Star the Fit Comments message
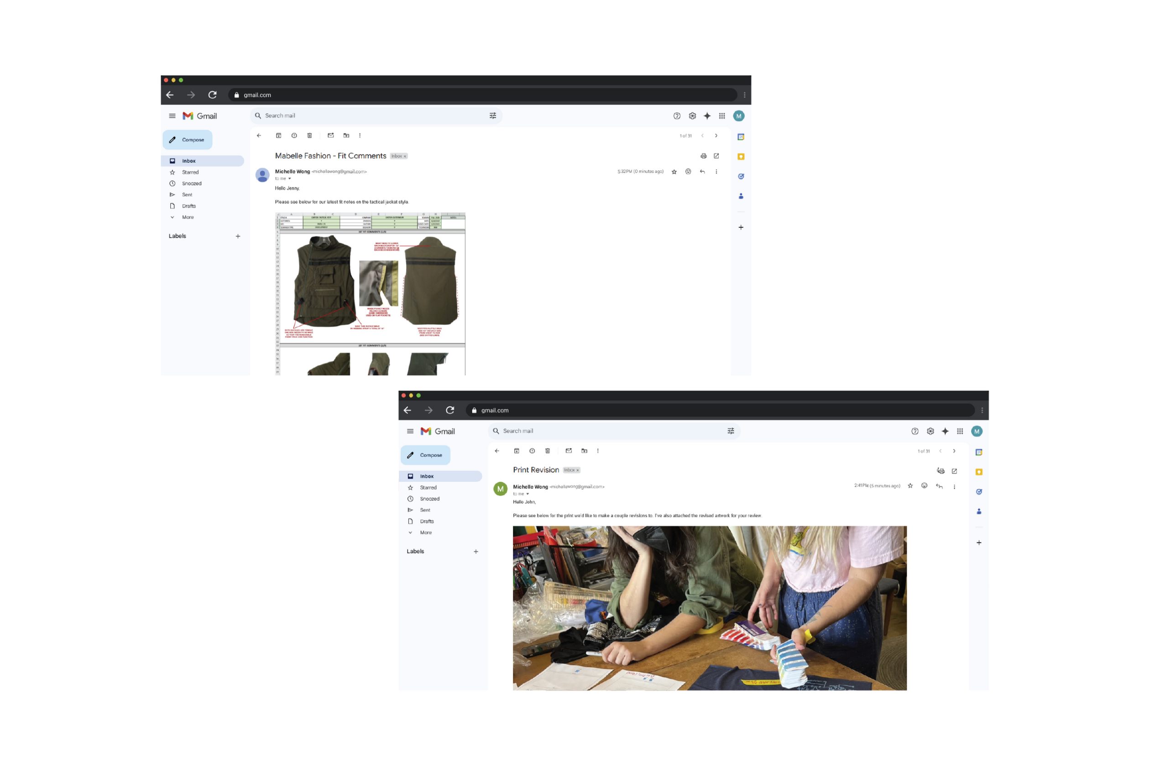This screenshot has height=766, width=1150. [x=674, y=172]
